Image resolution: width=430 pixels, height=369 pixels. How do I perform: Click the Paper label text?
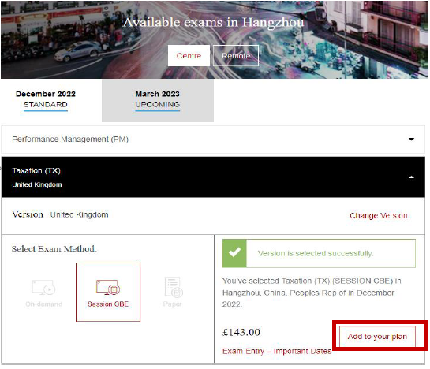[173, 304]
